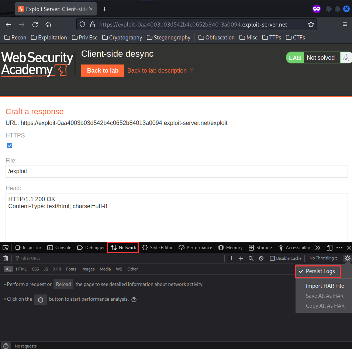Open the Misc bookmarks folder

click(x=248, y=38)
